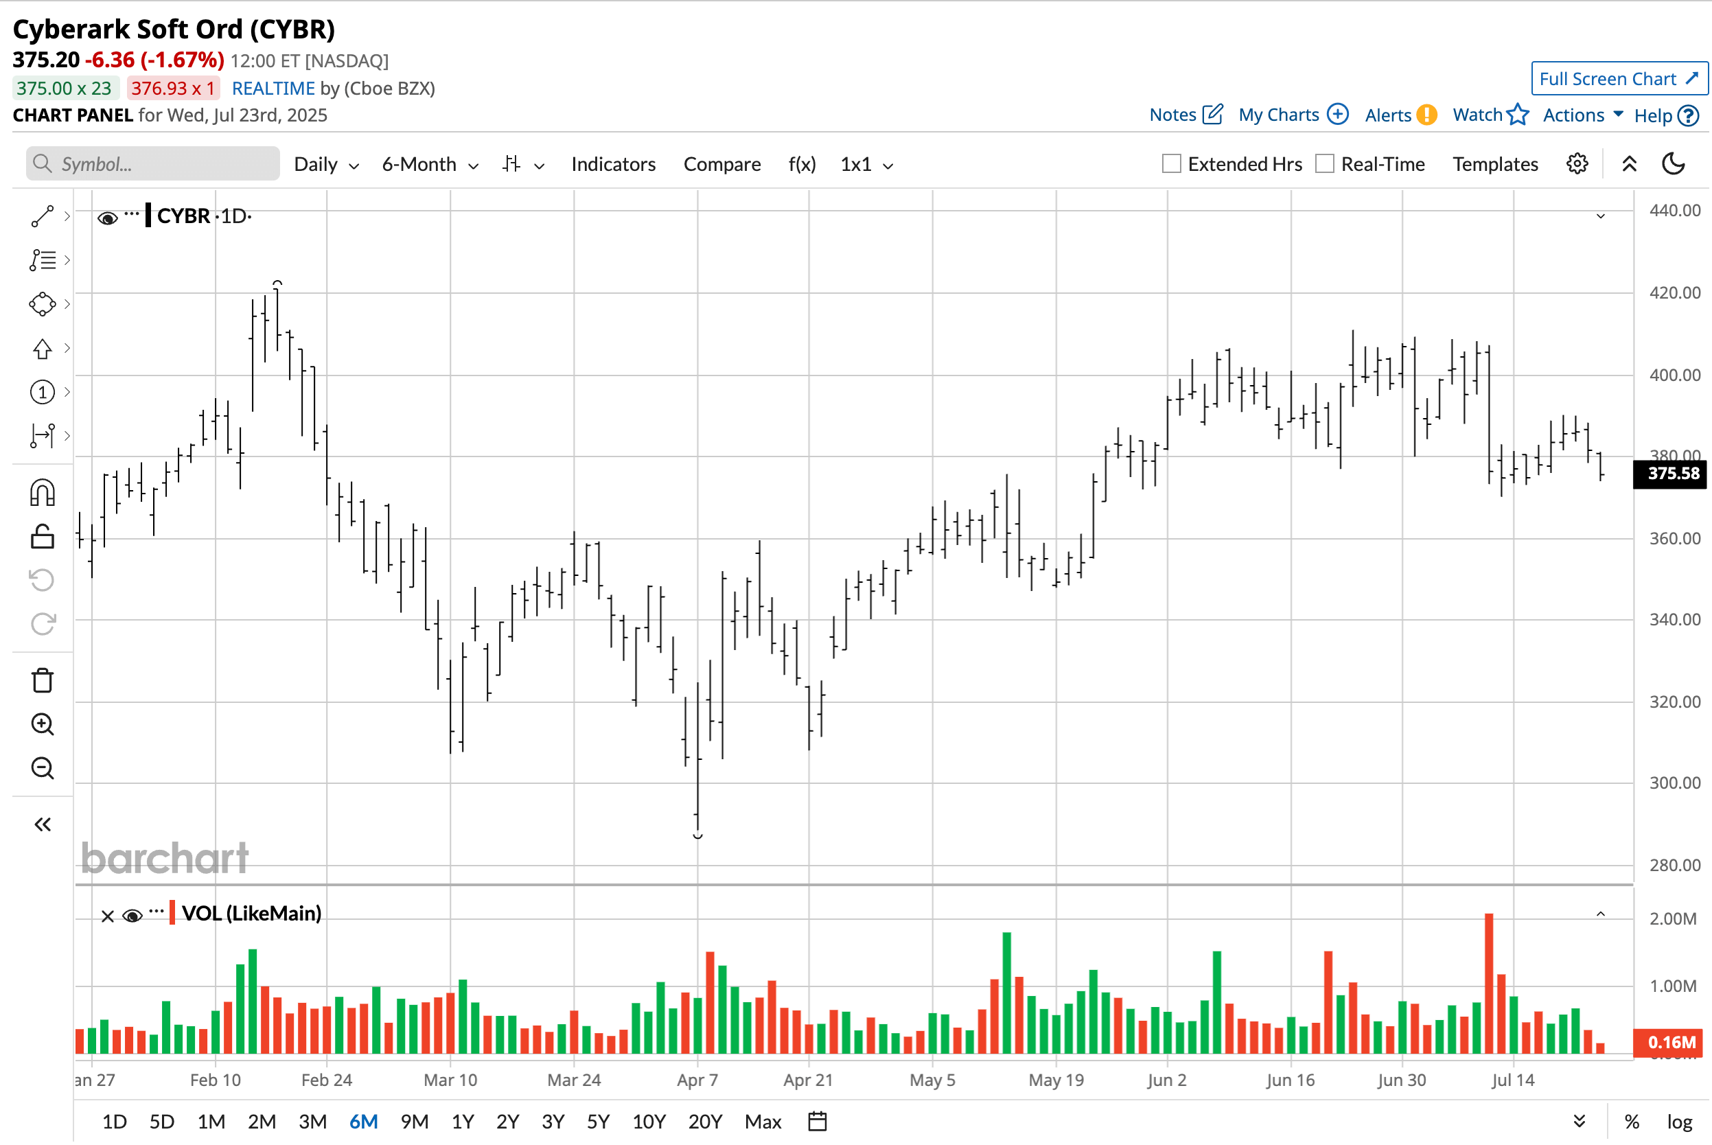Delete drawings with the trash icon
The width and height of the screenshot is (1712, 1145).
tap(43, 680)
